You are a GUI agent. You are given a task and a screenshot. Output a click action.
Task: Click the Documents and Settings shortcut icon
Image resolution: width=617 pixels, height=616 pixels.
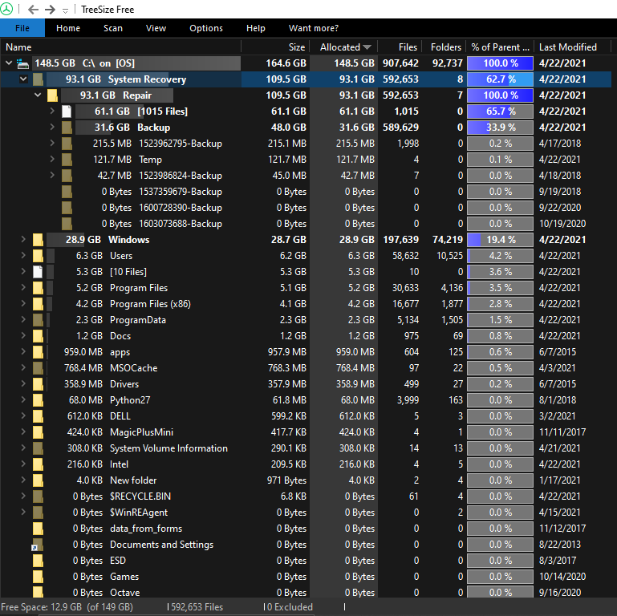tap(38, 545)
